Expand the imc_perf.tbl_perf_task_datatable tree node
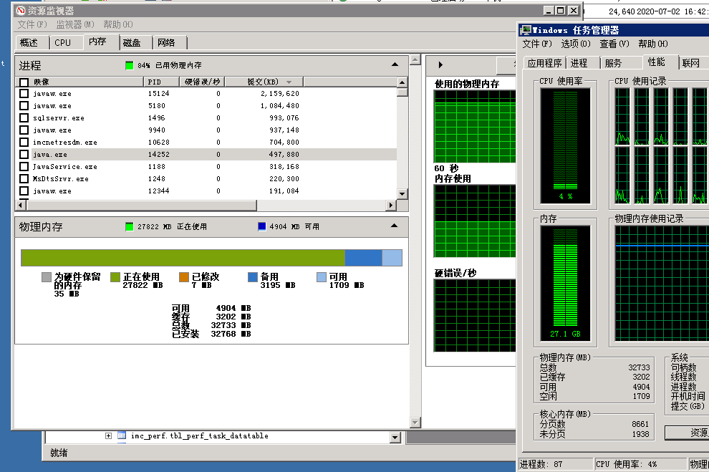This screenshot has height=472, width=709. (x=109, y=436)
